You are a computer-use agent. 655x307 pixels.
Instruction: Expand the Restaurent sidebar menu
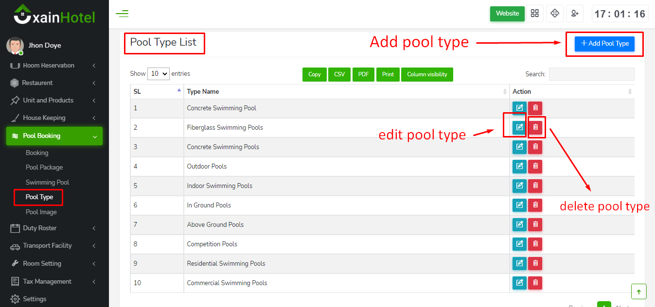[x=54, y=83]
